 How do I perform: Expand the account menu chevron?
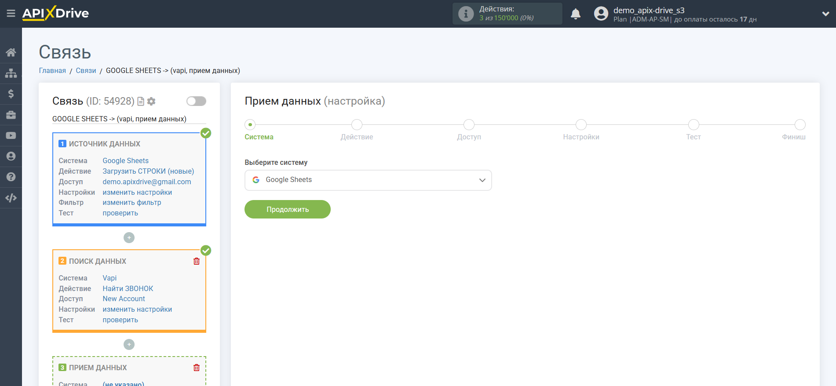pos(825,14)
